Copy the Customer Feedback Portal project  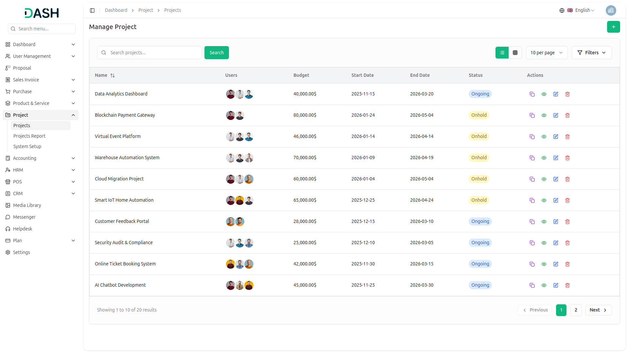[532, 222]
